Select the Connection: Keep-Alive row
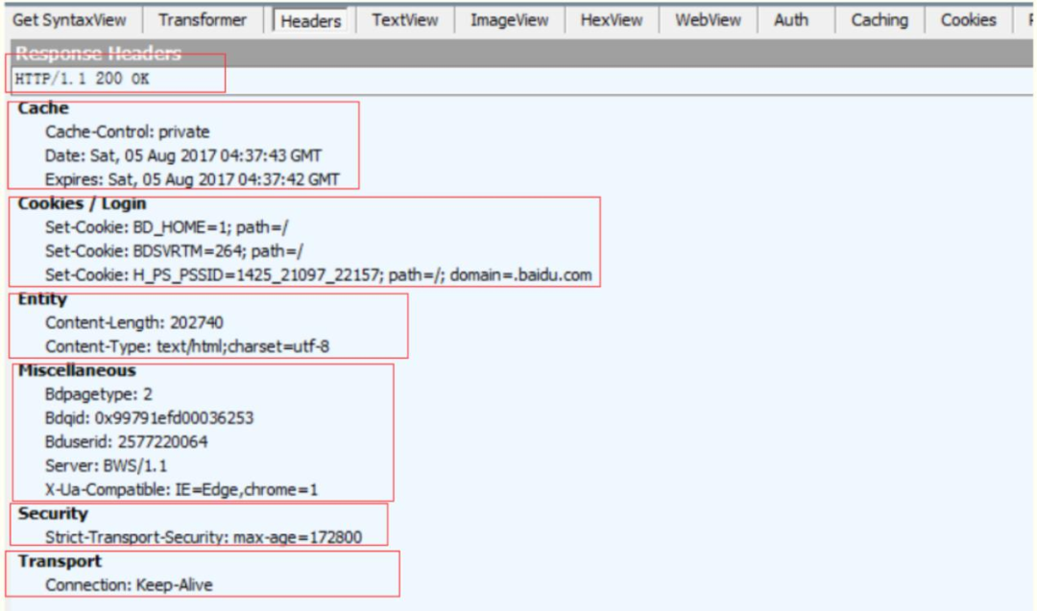The width and height of the screenshot is (1037, 611). (x=129, y=585)
